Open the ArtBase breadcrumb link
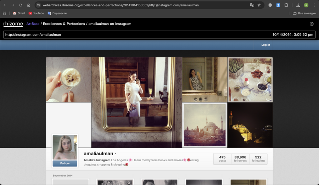Screen dimensions: 319x185 (x=33, y=24)
